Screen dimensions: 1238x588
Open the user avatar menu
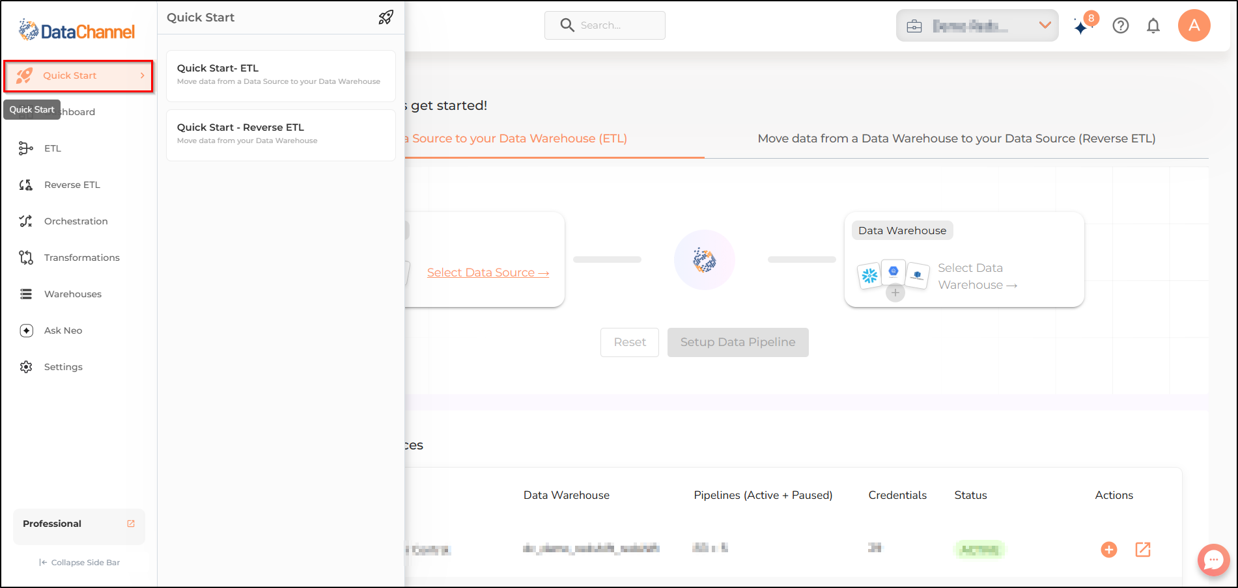[x=1194, y=25]
